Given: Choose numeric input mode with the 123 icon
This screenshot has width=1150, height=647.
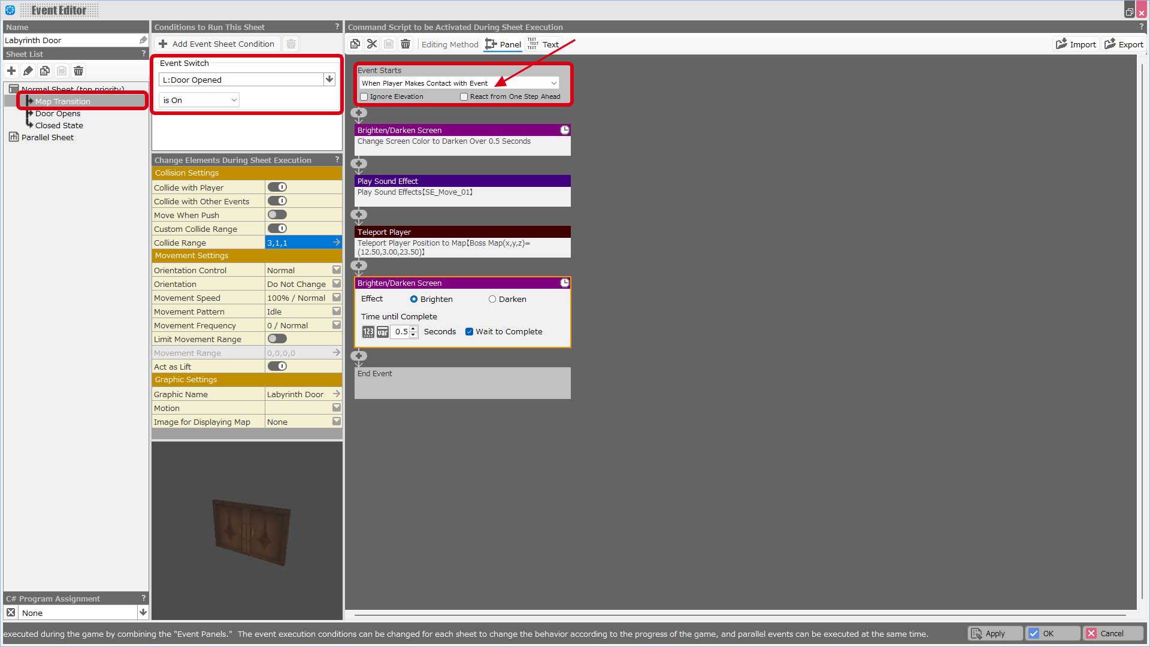Looking at the screenshot, I should [x=368, y=332].
